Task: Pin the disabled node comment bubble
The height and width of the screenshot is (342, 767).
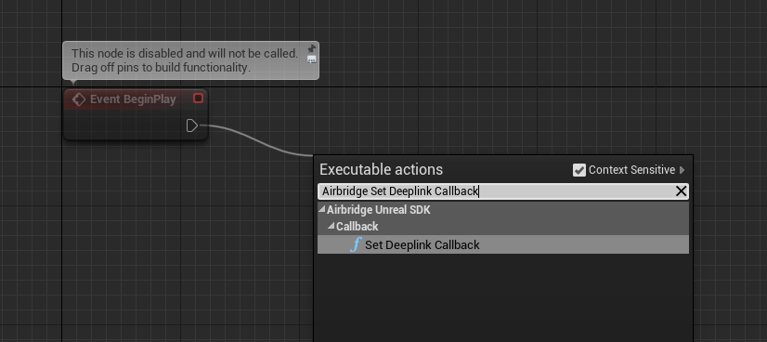Action: click(312, 48)
